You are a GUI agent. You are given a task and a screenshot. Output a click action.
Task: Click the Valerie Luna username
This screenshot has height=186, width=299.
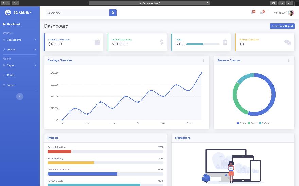click(x=280, y=13)
